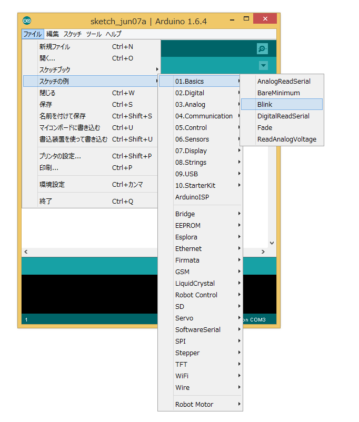Select 保存 menu entry

[x=91, y=104]
